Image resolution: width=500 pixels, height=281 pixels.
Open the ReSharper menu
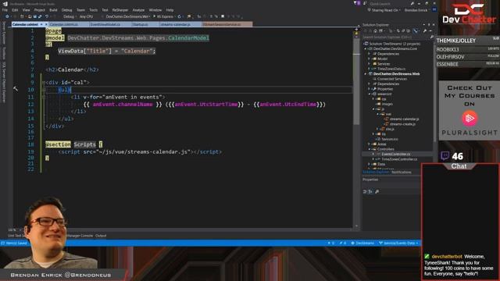[120, 10]
